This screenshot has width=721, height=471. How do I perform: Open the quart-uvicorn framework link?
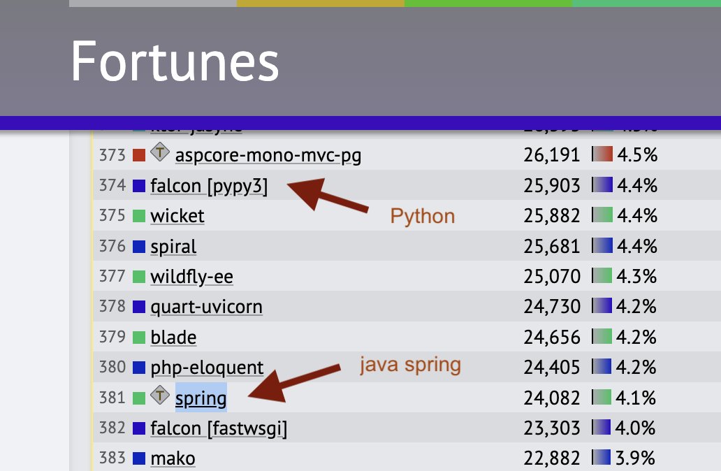click(x=206, y=307)
